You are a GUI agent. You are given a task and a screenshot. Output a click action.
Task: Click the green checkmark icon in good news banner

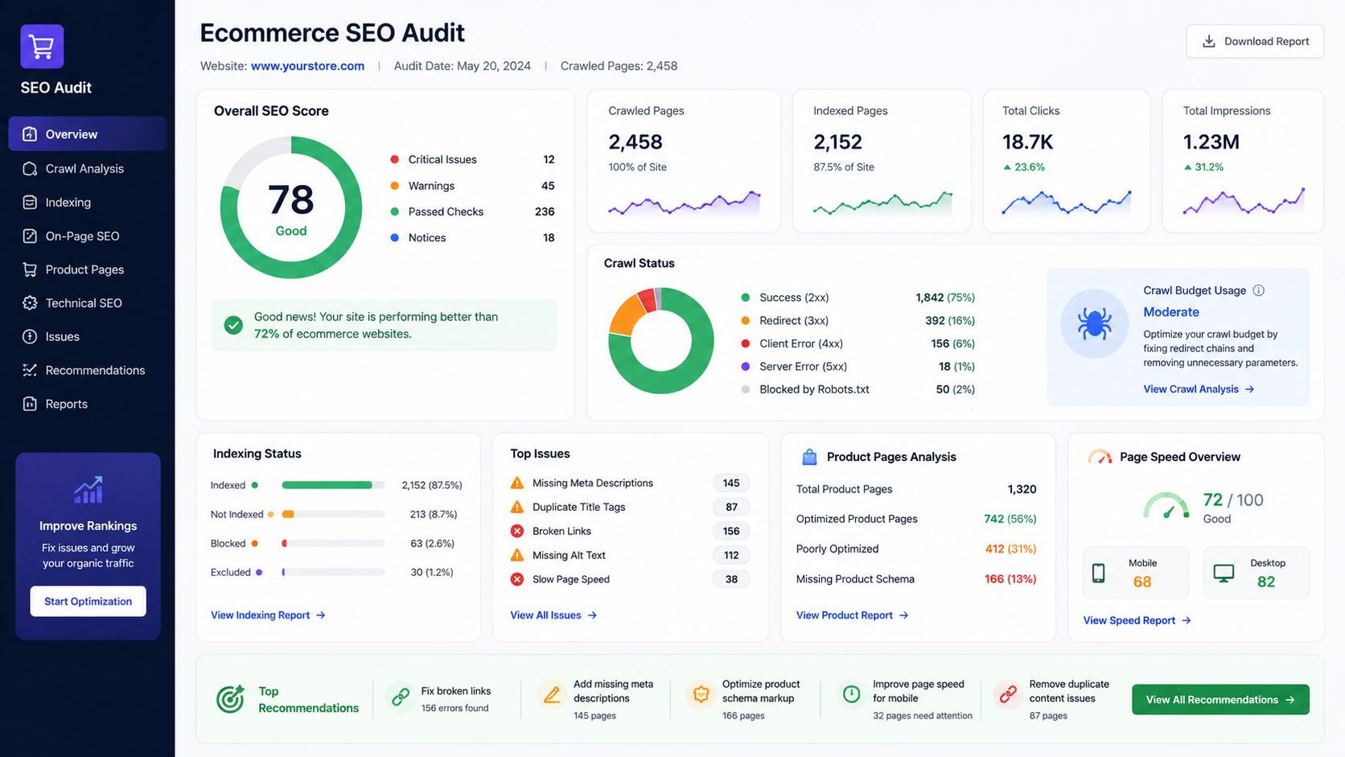pyautogui.click(x=233, y=325)
